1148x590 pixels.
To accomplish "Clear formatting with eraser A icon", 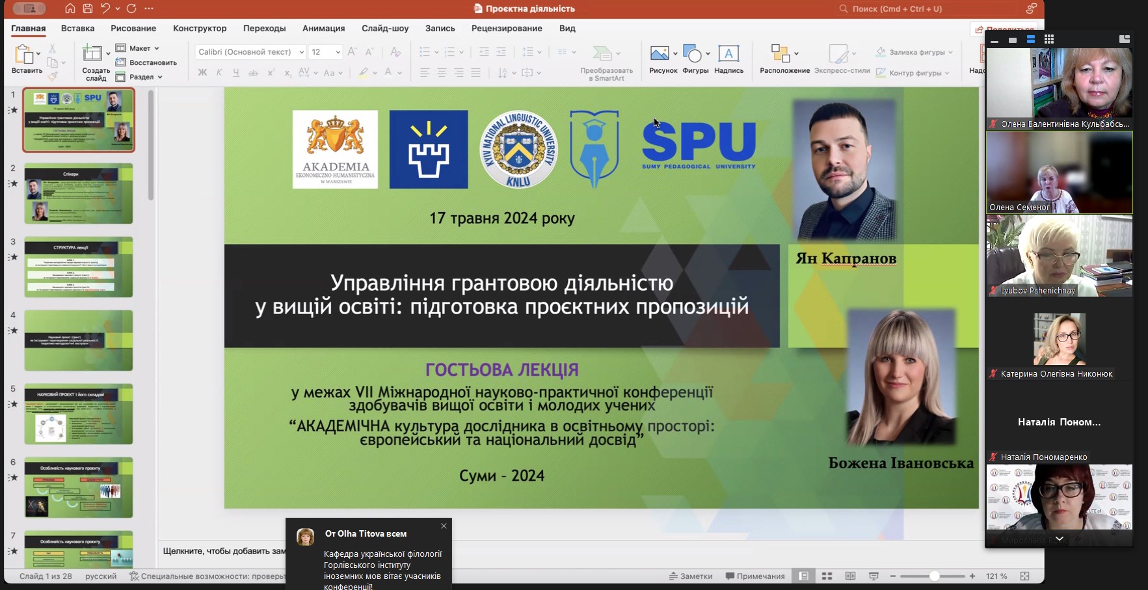I will pos(395,52).
